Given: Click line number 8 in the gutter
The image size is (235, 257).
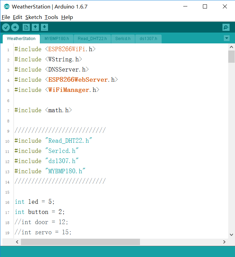Looking at the screenshot, I should click(x=8, y=121).
